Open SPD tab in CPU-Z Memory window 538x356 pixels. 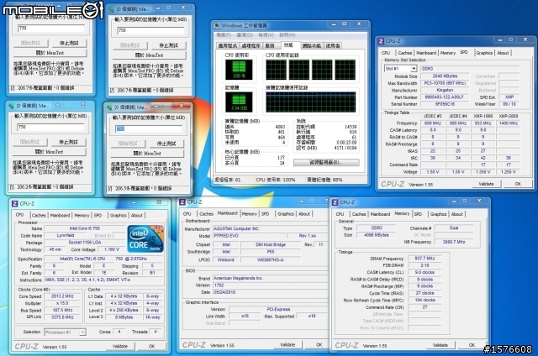click(x=418, y=214)
